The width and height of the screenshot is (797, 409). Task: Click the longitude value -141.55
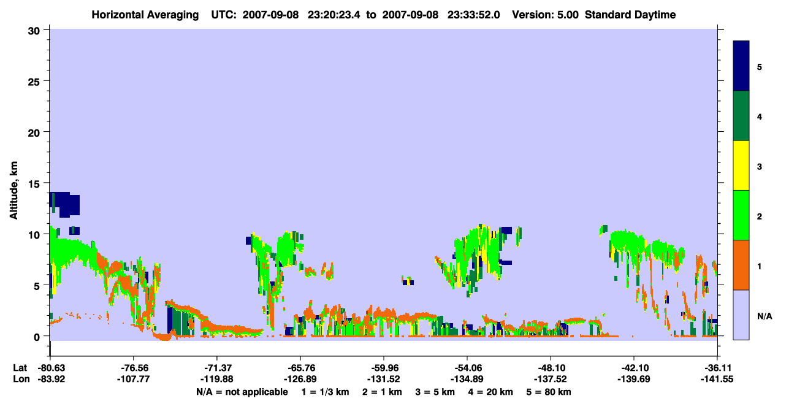coord(717,379)
